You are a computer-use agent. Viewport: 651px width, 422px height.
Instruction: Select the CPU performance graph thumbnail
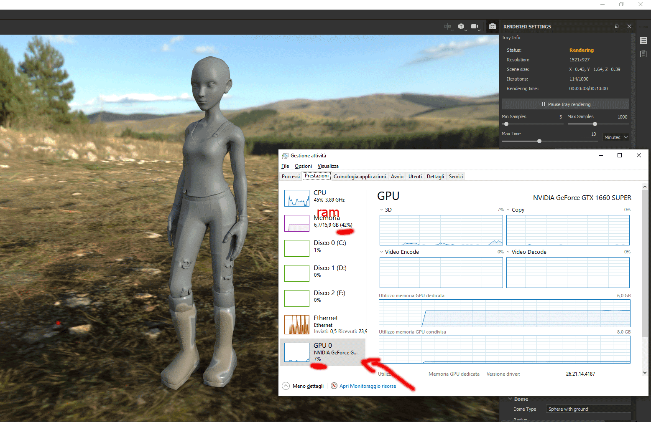pyautogui.click(x=297, y=198)
